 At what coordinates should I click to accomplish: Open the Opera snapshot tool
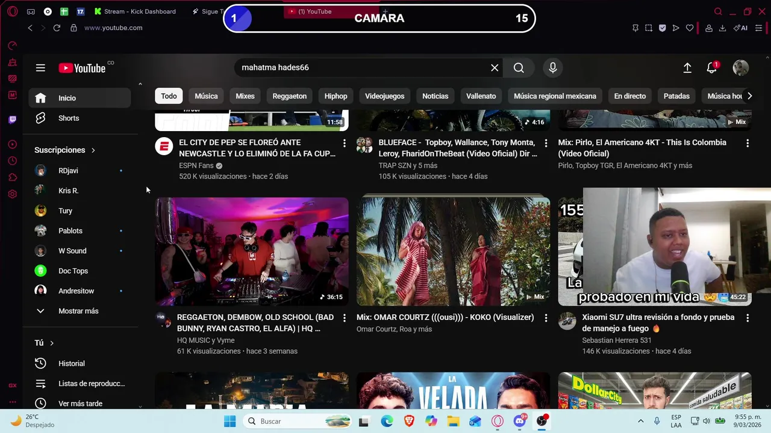(x=649, y=28)
